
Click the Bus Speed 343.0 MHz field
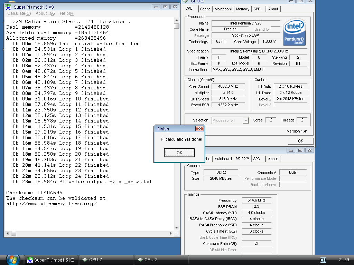coord(228,99)
